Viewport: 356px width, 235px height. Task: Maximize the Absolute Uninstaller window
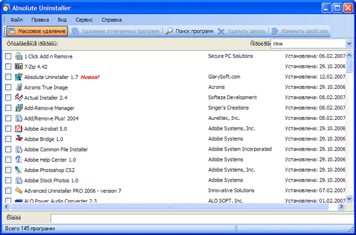point(337,8)
